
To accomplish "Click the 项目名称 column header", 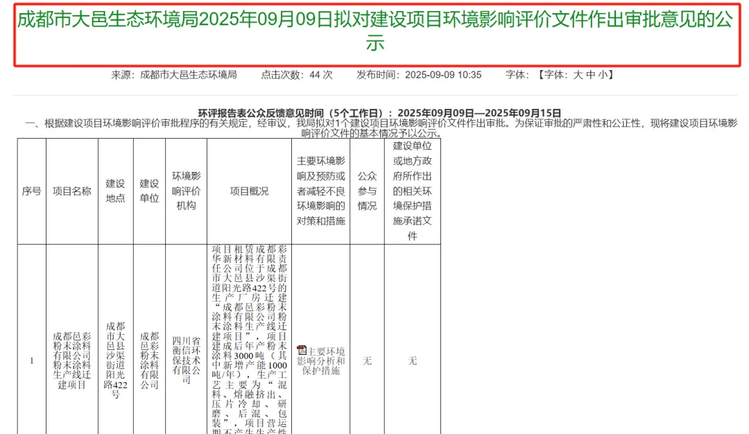I will click(x=71, y=191).
